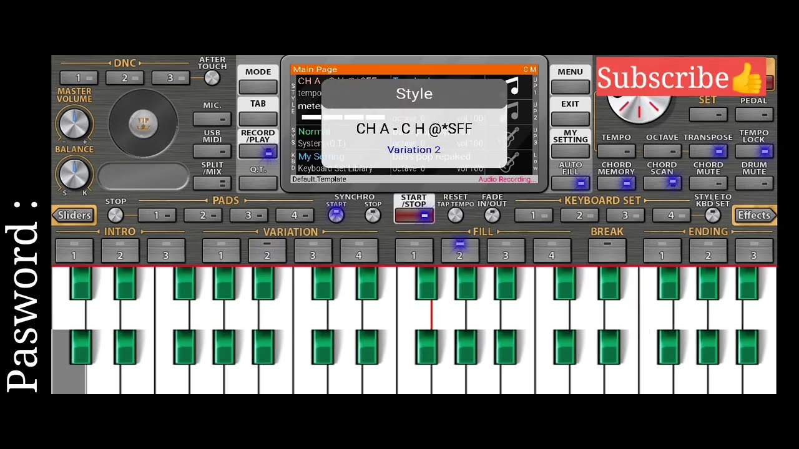The width and height of the screenshot is (799, 449).
Task: Open the MODE button
Action: [258, 87]
